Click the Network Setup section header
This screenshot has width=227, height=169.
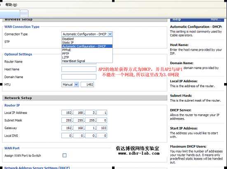[85, 98]
